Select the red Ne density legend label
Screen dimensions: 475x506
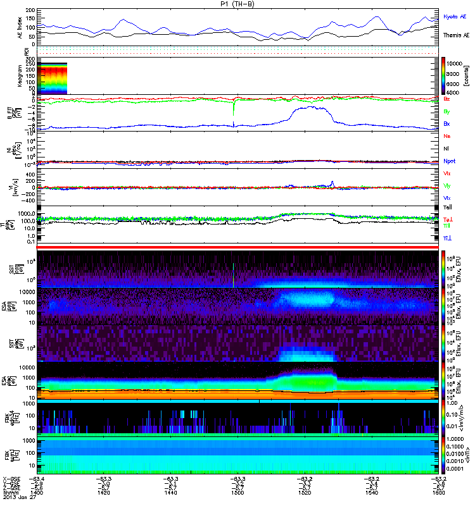447,136
